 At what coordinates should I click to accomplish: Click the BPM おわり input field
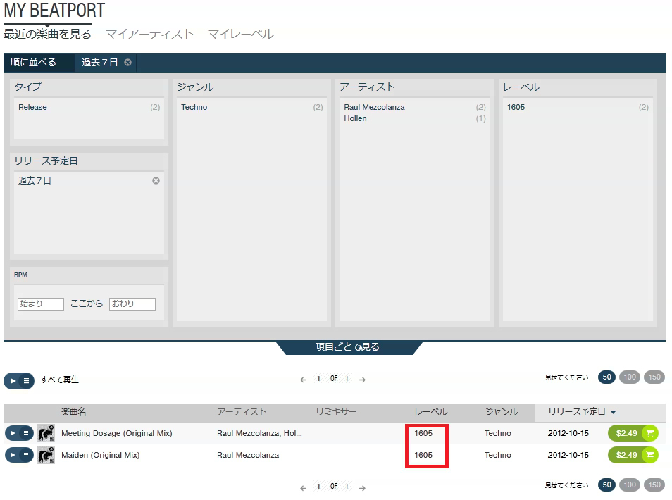[132, 304]
